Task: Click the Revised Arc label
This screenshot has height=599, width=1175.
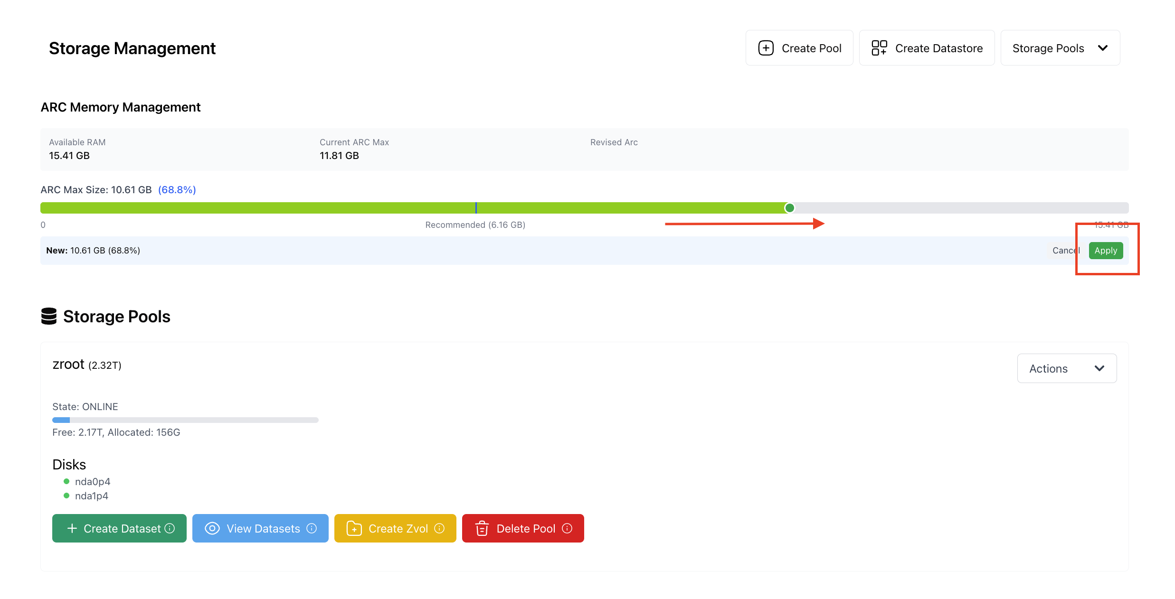Action: coord(614,142)
